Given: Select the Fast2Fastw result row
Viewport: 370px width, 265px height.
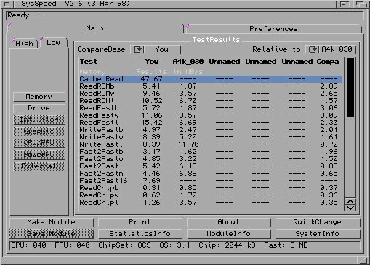Looking at the screenshot, I should (211, 159).
